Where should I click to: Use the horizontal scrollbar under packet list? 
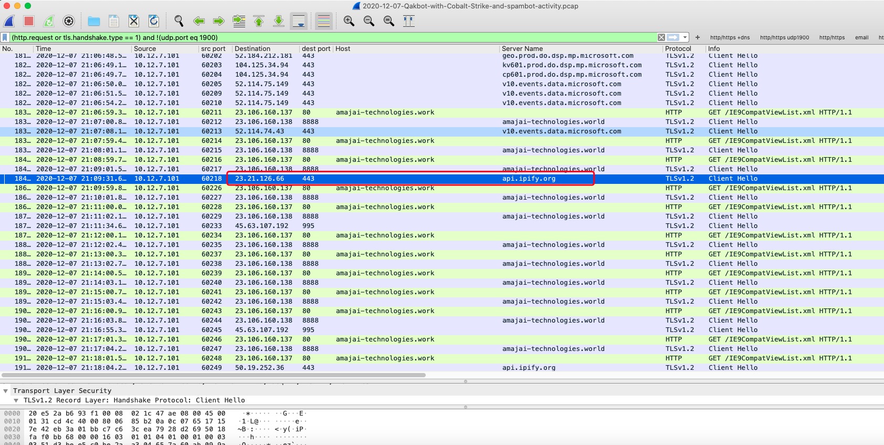click(213, 375)
